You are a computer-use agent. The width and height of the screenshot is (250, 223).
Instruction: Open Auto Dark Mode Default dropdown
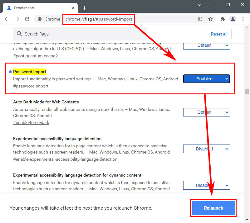(x=207, y=112)
